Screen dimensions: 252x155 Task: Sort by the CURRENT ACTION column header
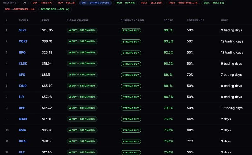(x=132, y=20)
